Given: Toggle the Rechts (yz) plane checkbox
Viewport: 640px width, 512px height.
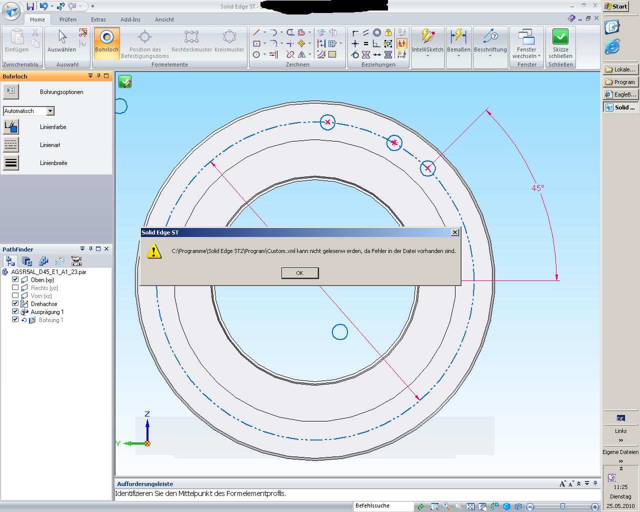Looking at the screenshot, I should (x=15, y=287).
